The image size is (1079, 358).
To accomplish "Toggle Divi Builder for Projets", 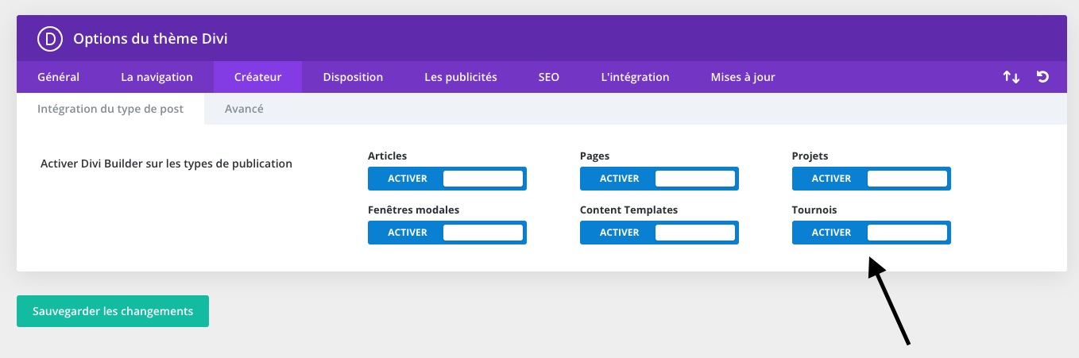I will pyautogui.click(x=872, y=179).
